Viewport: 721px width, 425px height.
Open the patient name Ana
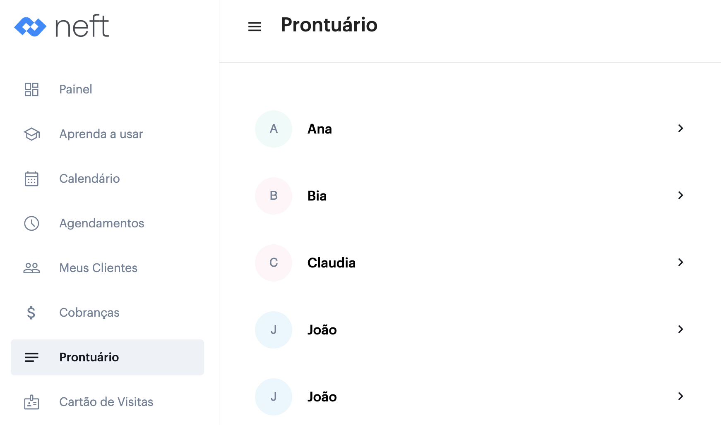(x=320, y=129)
